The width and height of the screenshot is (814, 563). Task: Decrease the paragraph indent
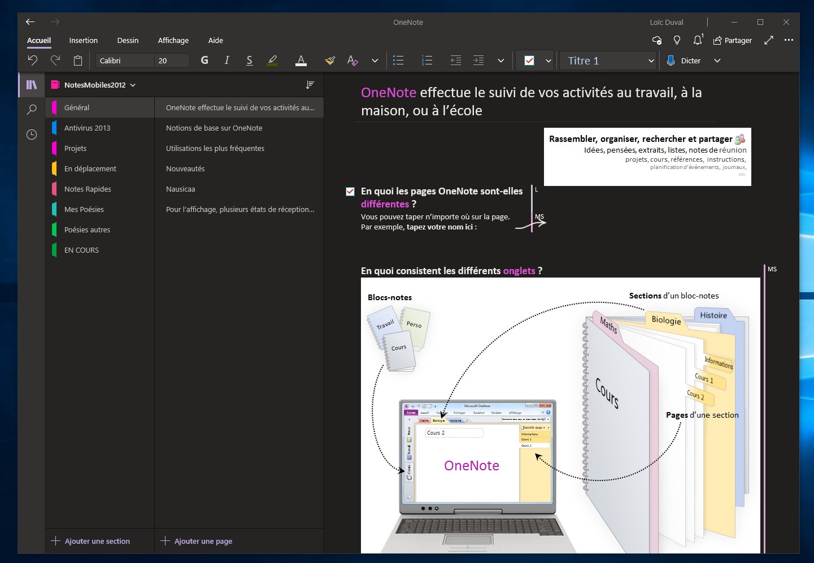click(456, 60)
